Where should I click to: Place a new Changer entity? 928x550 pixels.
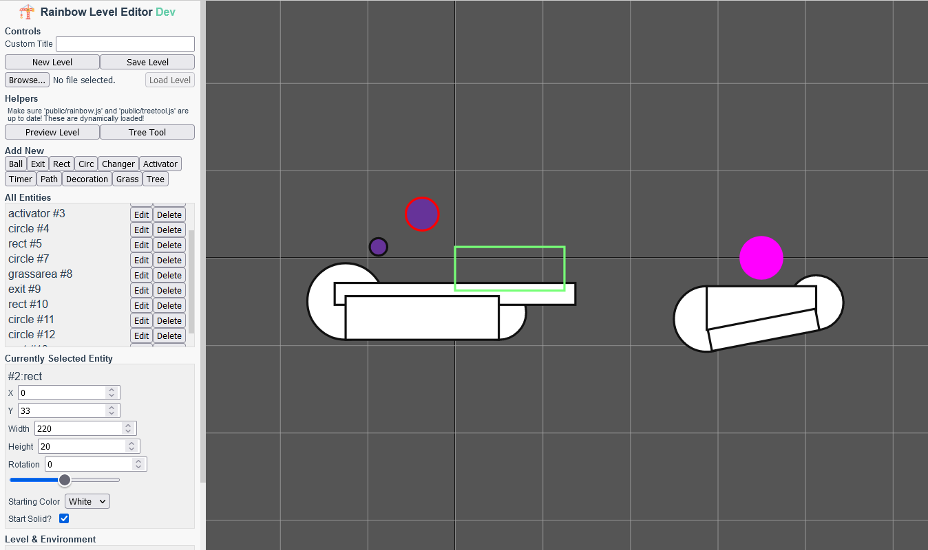point(118,164)
